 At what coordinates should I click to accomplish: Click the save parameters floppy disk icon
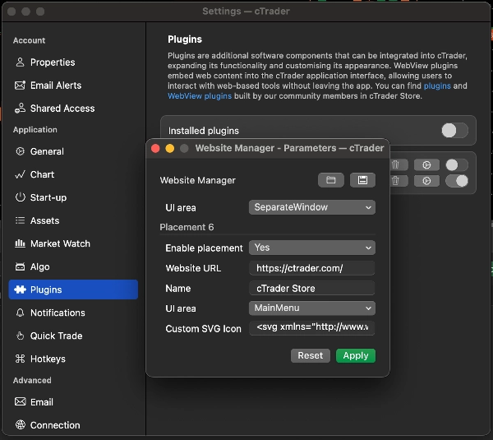(362, 180)
